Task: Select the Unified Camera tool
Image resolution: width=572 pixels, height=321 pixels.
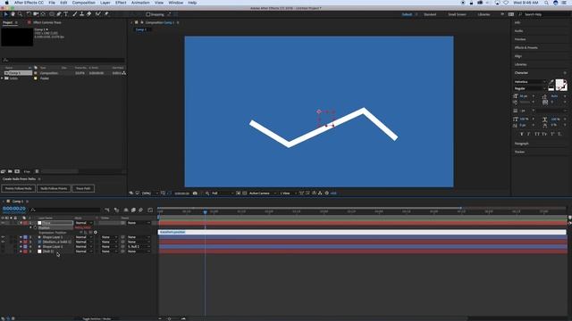Action: (36, 14)
